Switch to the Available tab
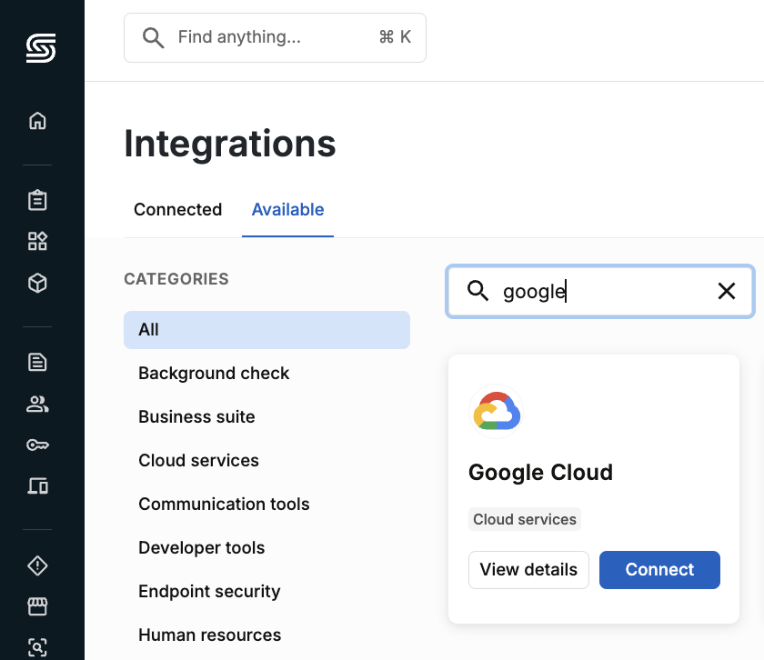764x660 pixels. 287,209
